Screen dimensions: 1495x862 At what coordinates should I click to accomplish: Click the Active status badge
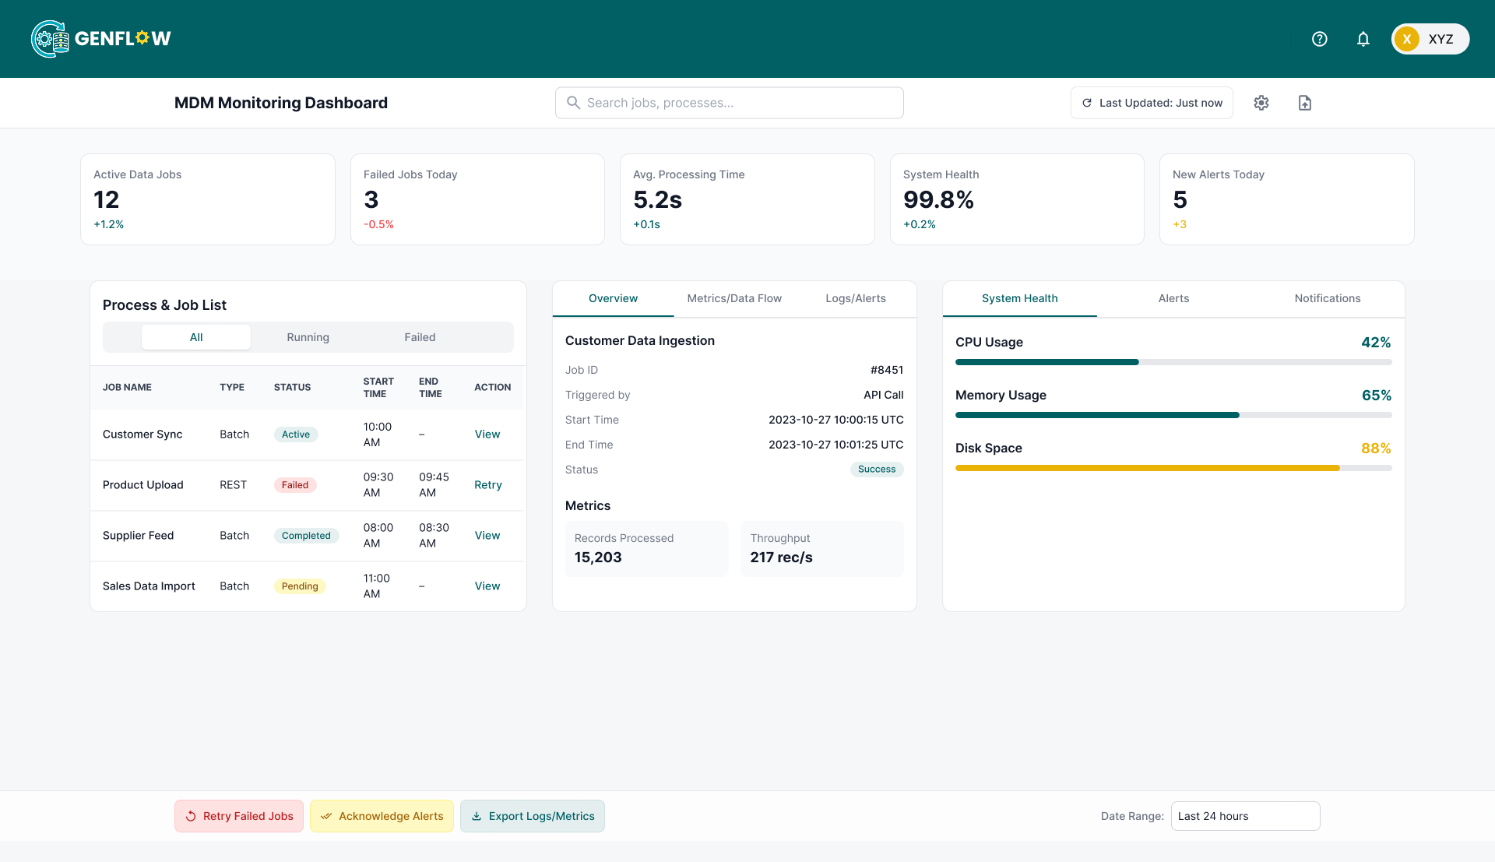point(296,435)
